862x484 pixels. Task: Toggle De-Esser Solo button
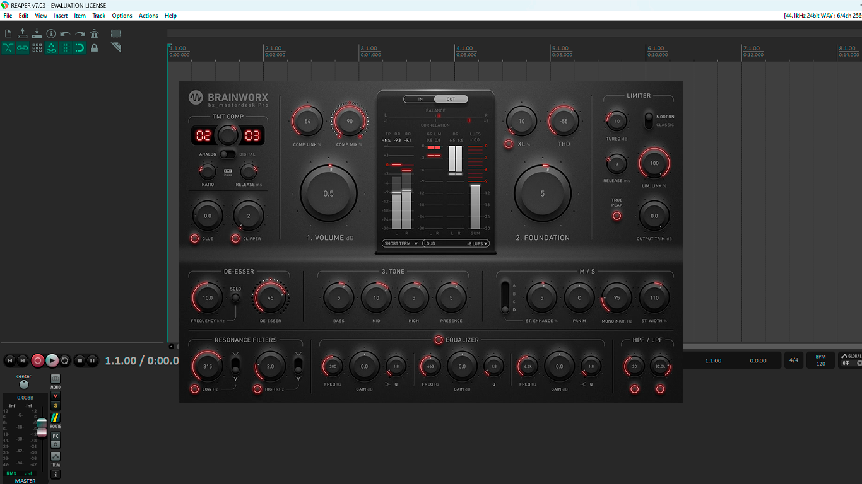235,297
